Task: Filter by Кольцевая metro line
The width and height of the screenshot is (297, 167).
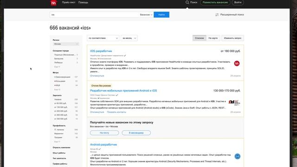Action: (x=61, y=81)
